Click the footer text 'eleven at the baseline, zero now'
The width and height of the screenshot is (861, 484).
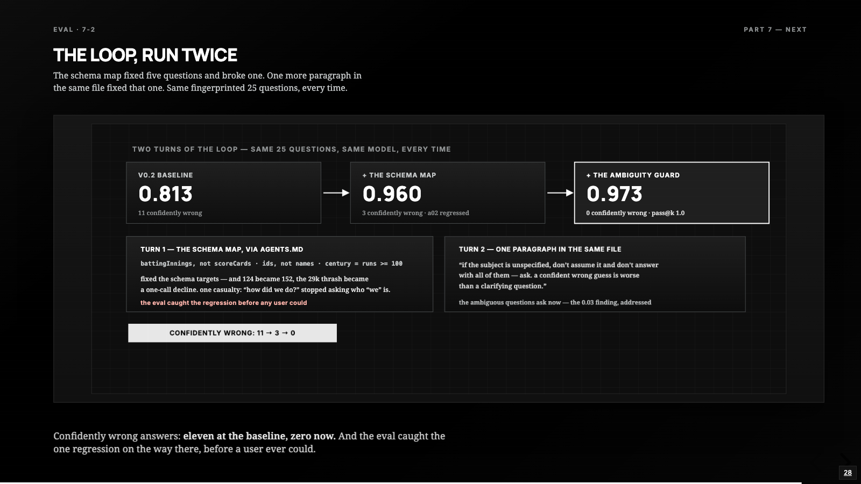pos(259,436)
